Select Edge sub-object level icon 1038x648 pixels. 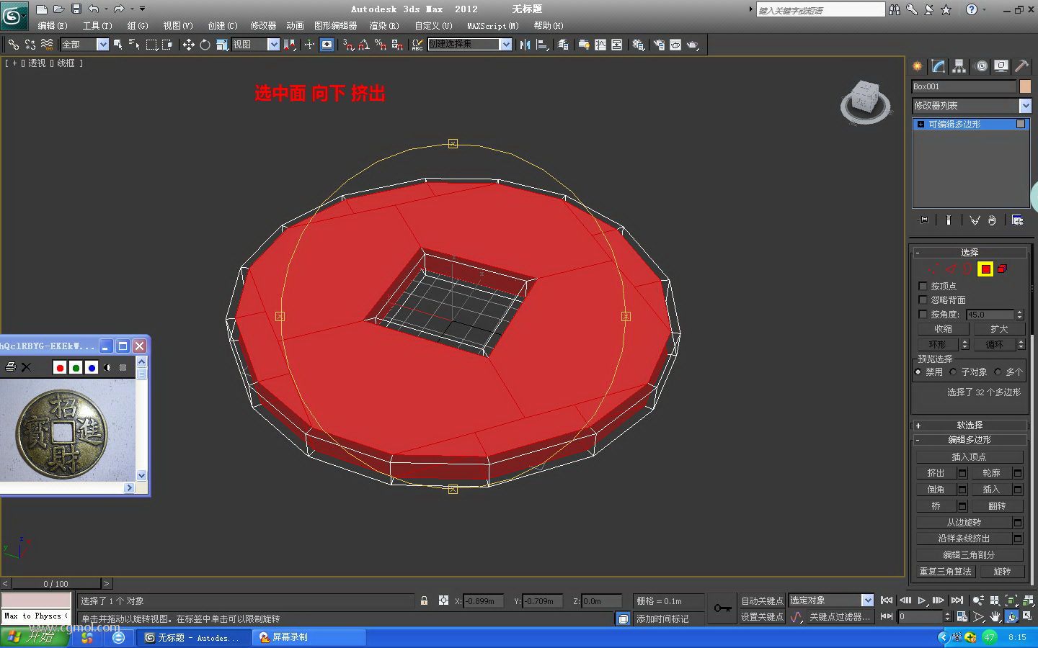(951, 269)
